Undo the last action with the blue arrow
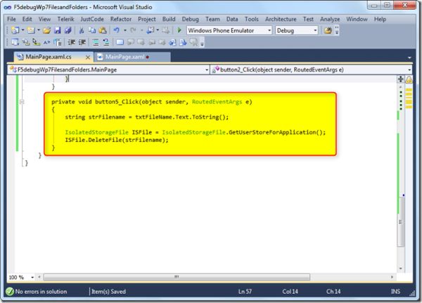Image resolution: width=422 pixels, height=303 pixels. point(116,30)
